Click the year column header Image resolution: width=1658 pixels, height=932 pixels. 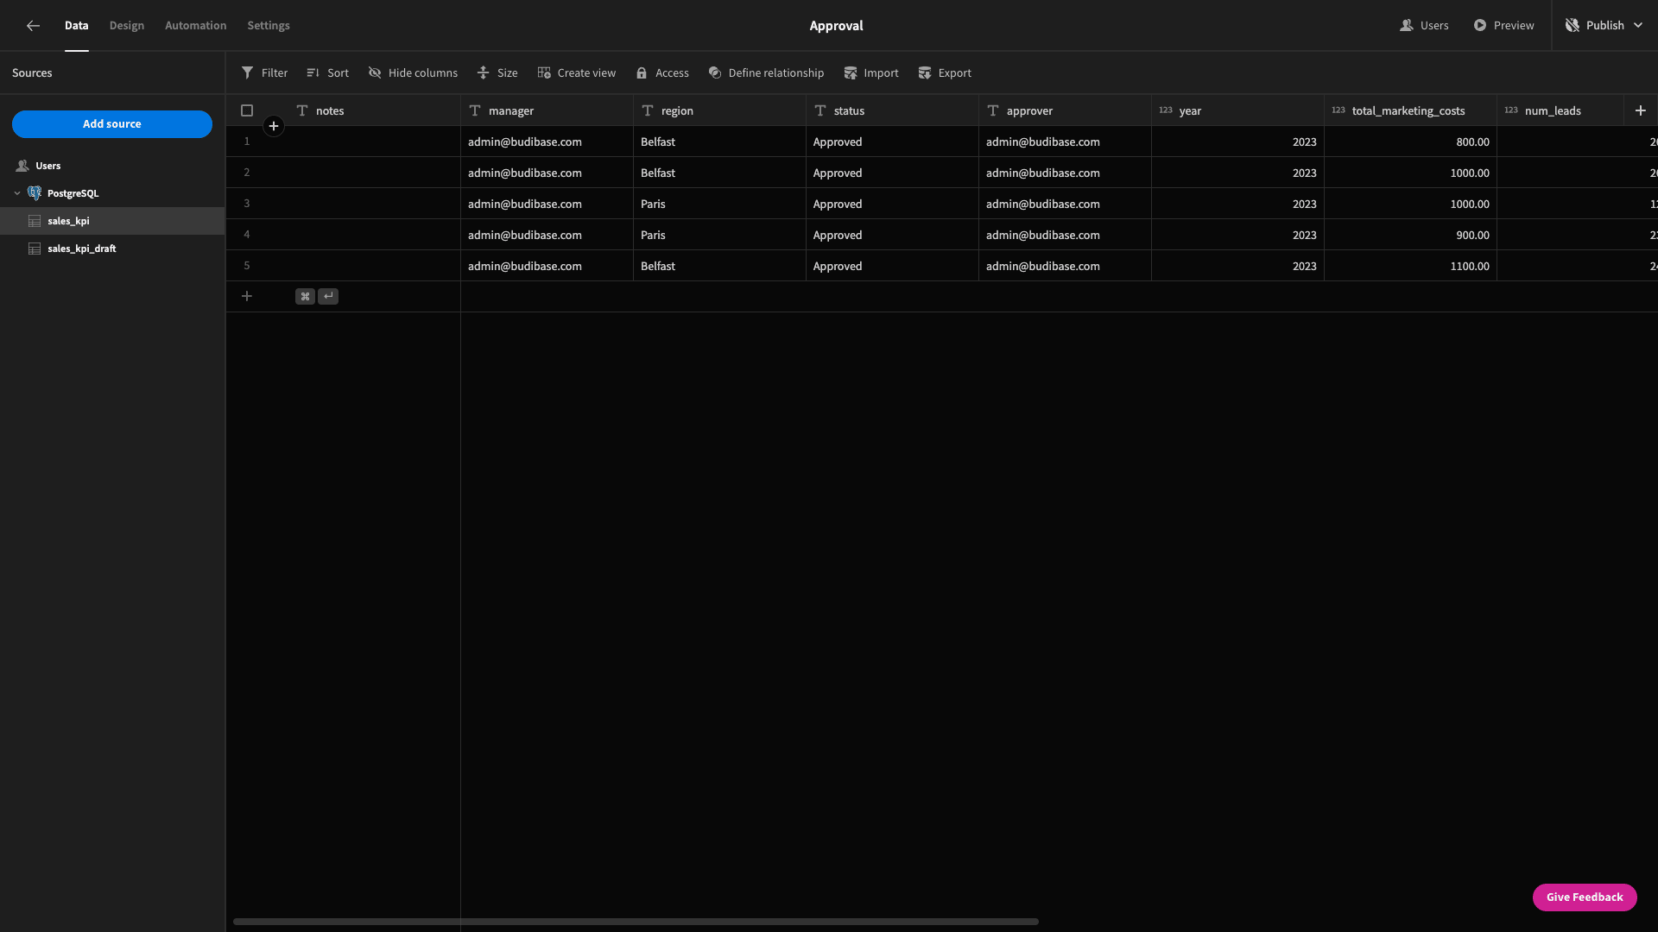1237,110
